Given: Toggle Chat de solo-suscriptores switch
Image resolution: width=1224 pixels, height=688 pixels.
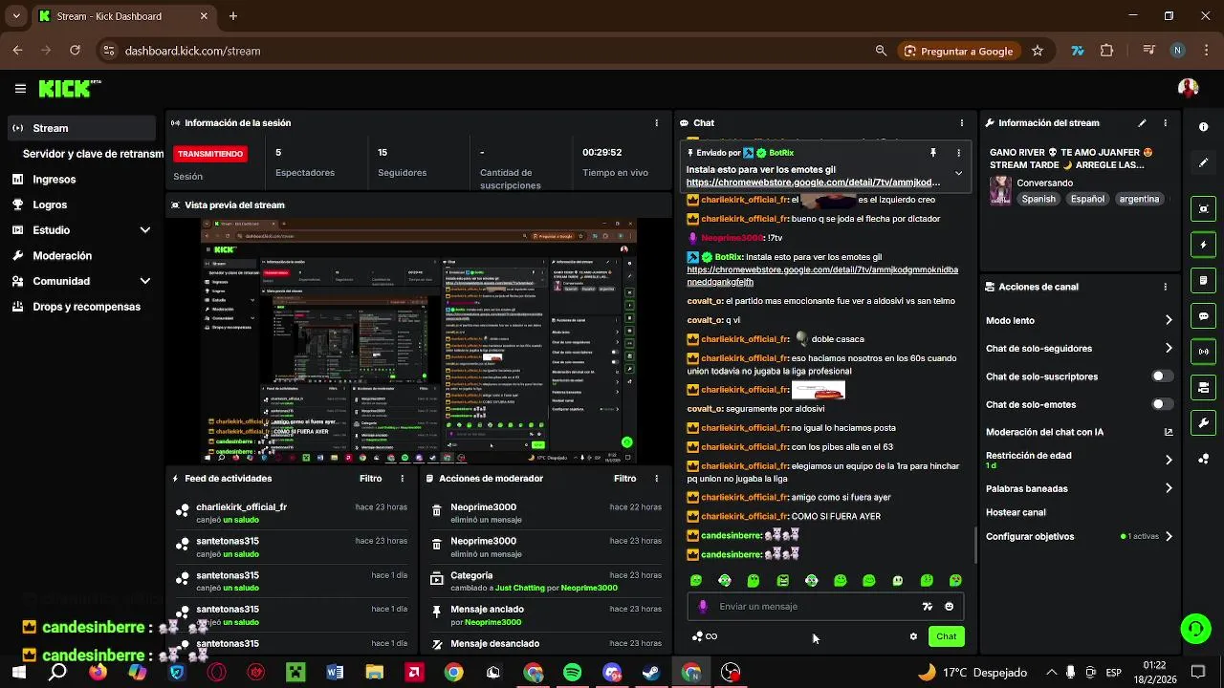Looking at the screenshot, I should click(x=1162, y=376).
